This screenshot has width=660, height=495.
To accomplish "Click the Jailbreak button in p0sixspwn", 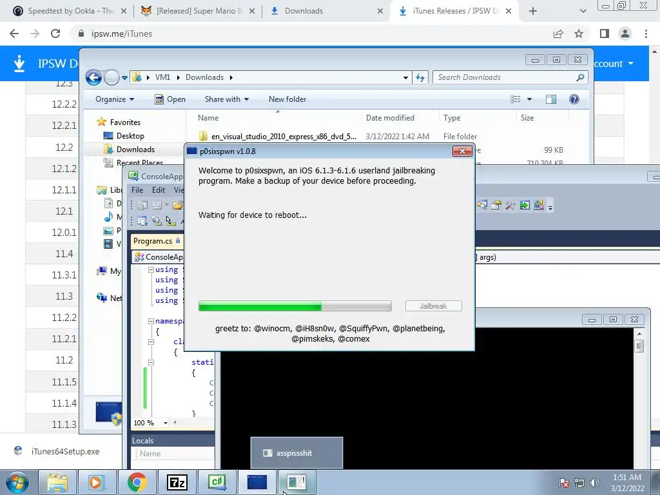I will (x=434, y=306).
